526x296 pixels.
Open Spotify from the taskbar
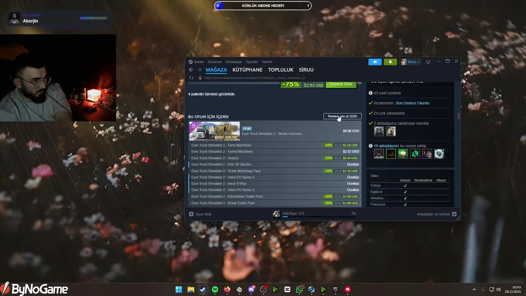[215, 289]
